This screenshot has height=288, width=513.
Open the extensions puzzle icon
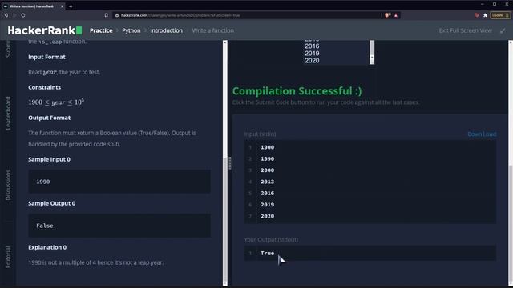coord(485,15)
